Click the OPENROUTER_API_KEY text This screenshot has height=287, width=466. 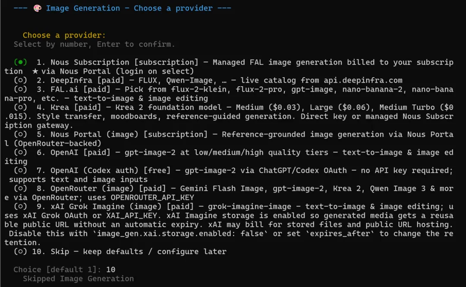tap(152, 198)
